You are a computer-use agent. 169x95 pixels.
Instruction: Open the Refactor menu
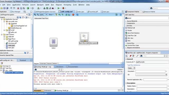coord(25,5)
